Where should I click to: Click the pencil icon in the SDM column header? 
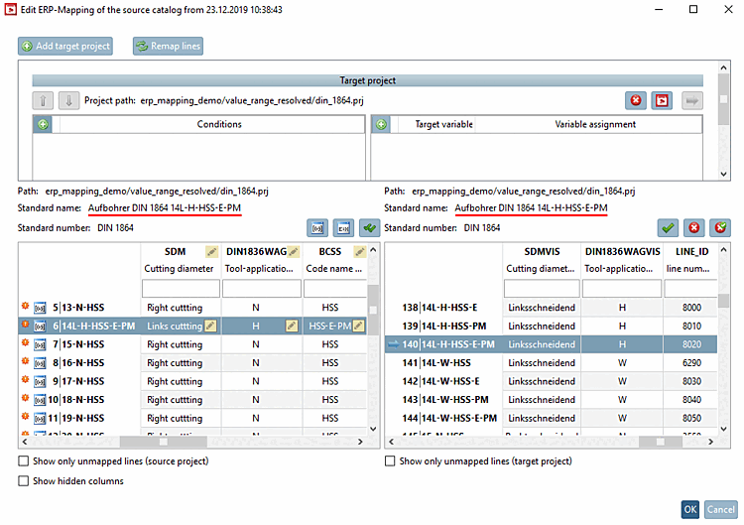tap(210, 252)
